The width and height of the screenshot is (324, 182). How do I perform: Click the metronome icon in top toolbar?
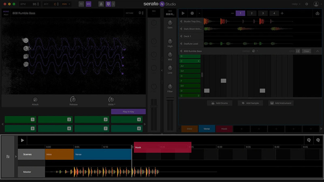tap(101, 4)
